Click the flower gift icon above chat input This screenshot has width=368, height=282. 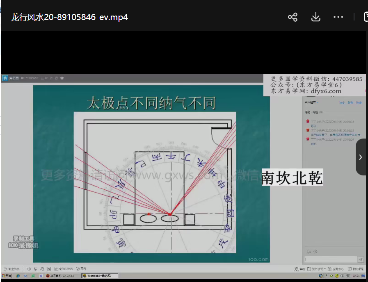pyautogui.click(x=315, y=252)
